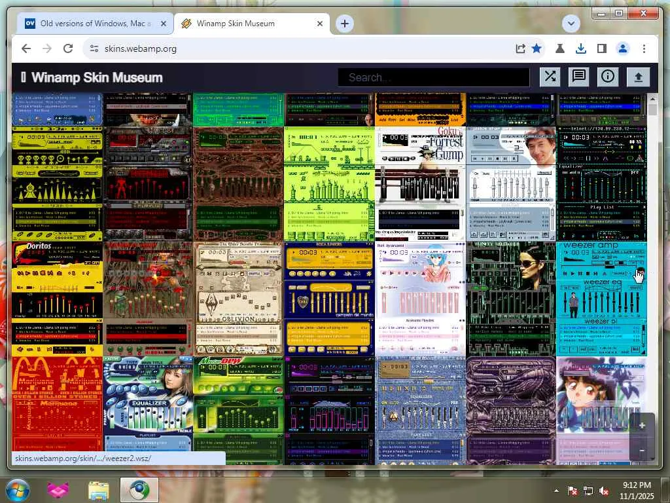The width and height of the screenshot is (670, 503).
Task: Show hidden tray icons arrow
Action: click(556, 491)
